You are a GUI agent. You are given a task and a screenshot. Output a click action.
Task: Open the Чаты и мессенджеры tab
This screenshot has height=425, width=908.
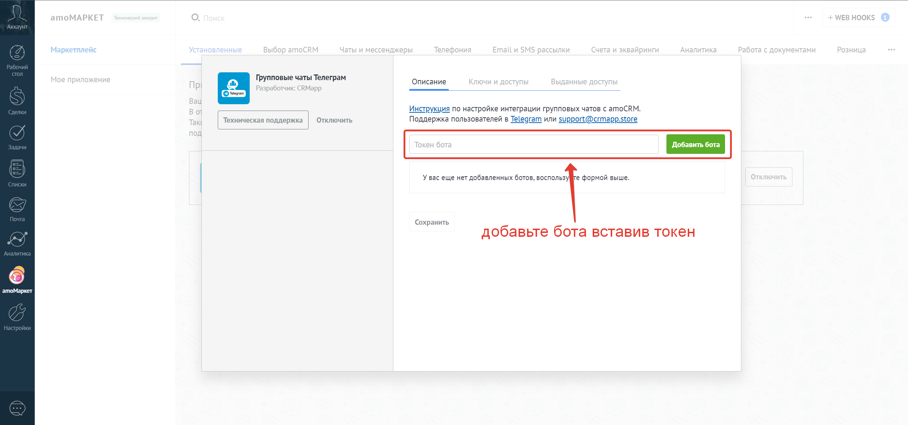376,50
